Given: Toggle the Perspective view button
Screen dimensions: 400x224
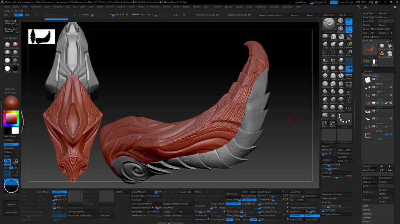Looking at the screenshot, I should 349,77.
